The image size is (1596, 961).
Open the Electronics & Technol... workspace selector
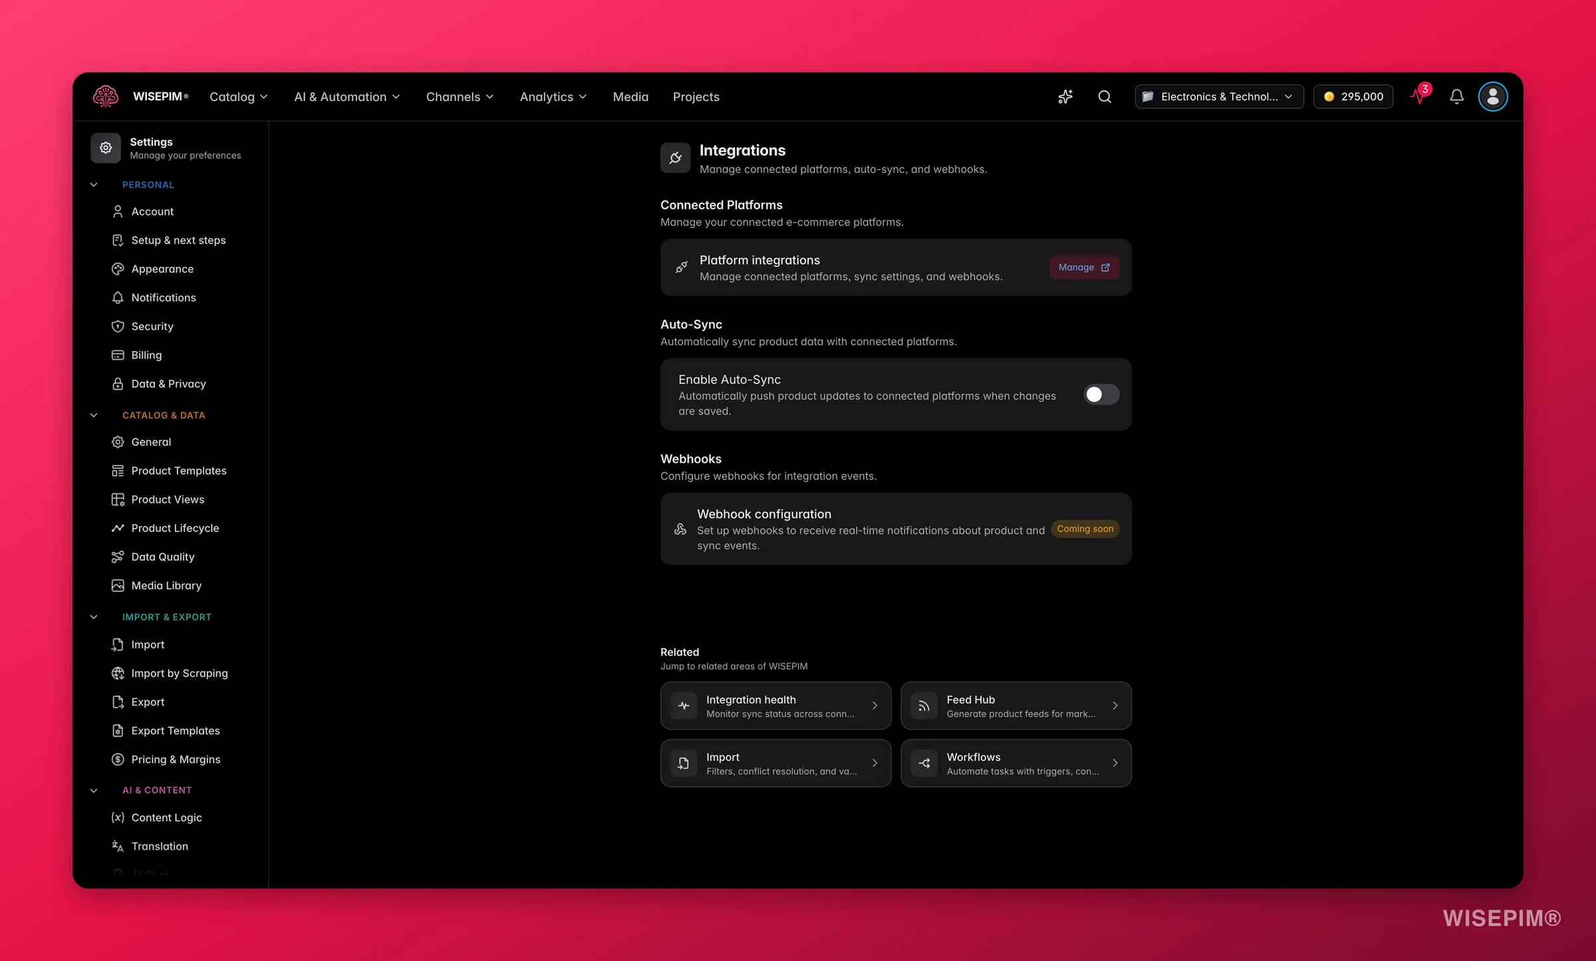pyautogui.click(x=1219, y=96)
